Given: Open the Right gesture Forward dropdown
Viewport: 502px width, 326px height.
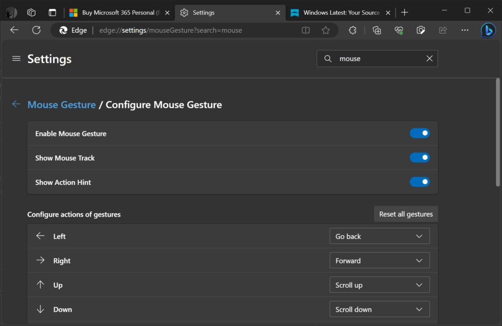Looking at the screenshot, I should point(379,260).
